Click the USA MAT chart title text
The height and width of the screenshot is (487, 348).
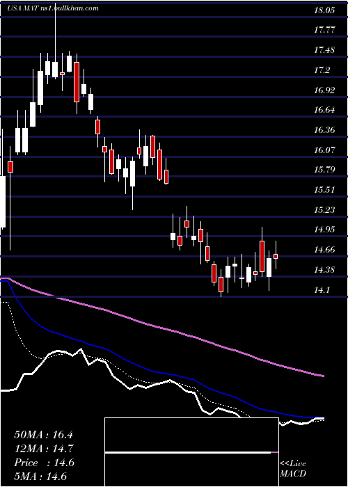coord(53,8)
